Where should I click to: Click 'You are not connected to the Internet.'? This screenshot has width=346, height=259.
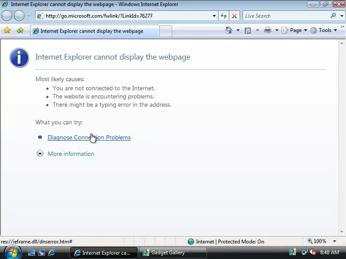point(104,88)
